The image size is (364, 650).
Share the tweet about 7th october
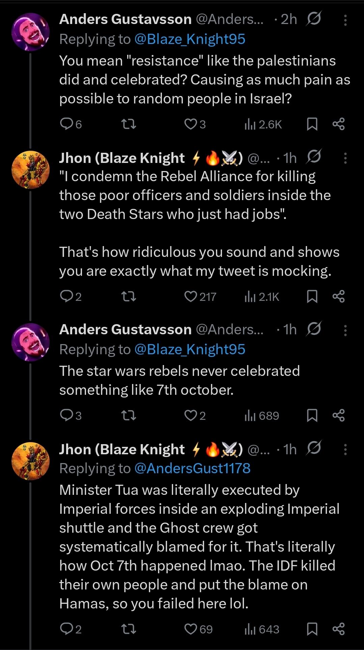click(338, 415)
